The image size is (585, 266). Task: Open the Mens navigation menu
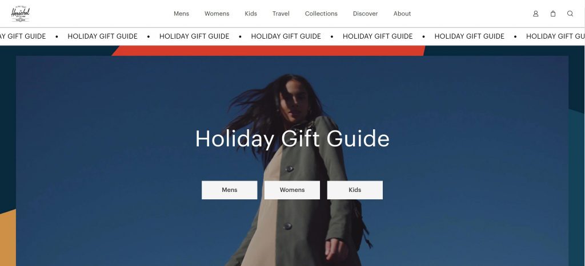coord(181,14)
